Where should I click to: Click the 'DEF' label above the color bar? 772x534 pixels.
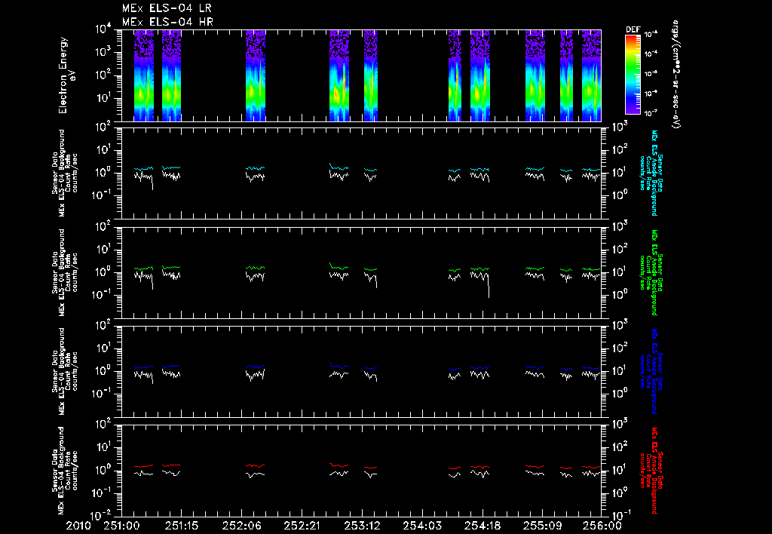(x=633, y=29)
